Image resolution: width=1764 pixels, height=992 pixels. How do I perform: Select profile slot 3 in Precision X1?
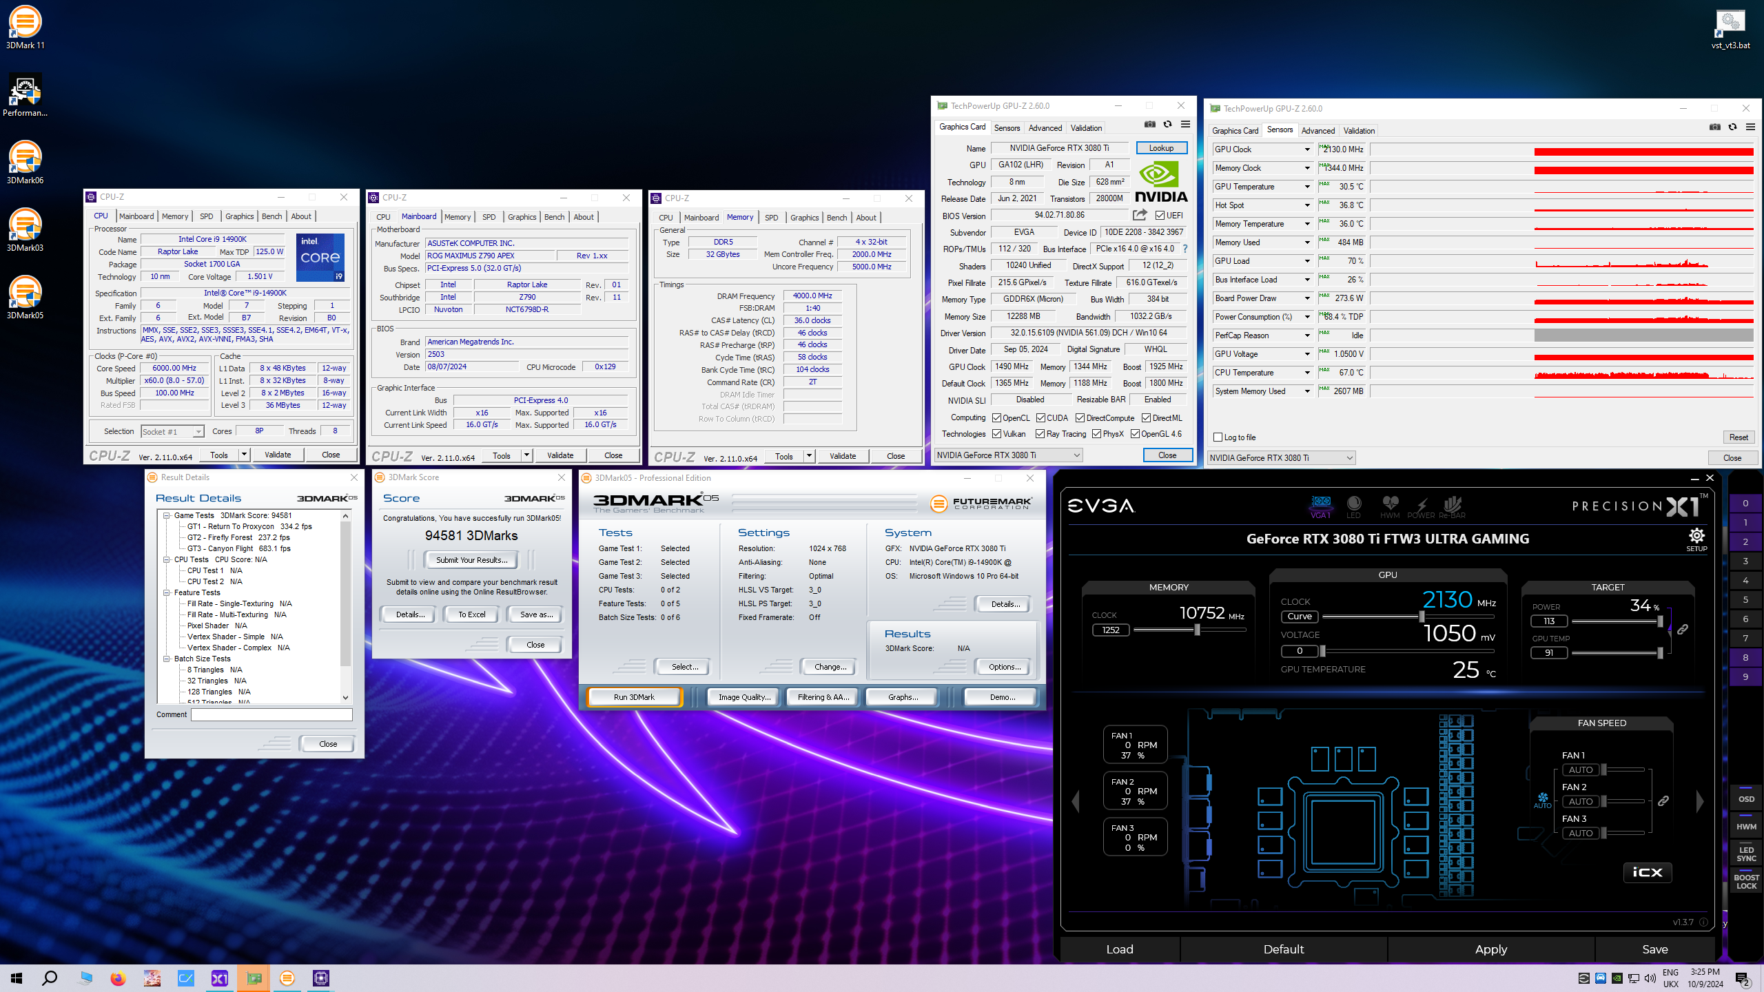[x=1745, y=561]
